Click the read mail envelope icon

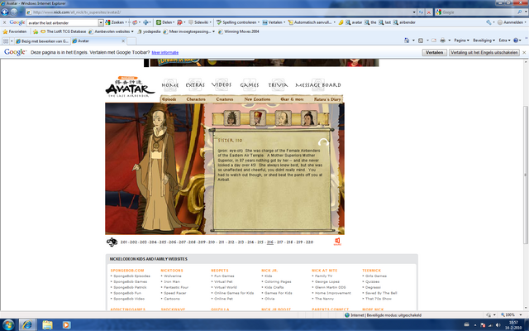[434, 41]
